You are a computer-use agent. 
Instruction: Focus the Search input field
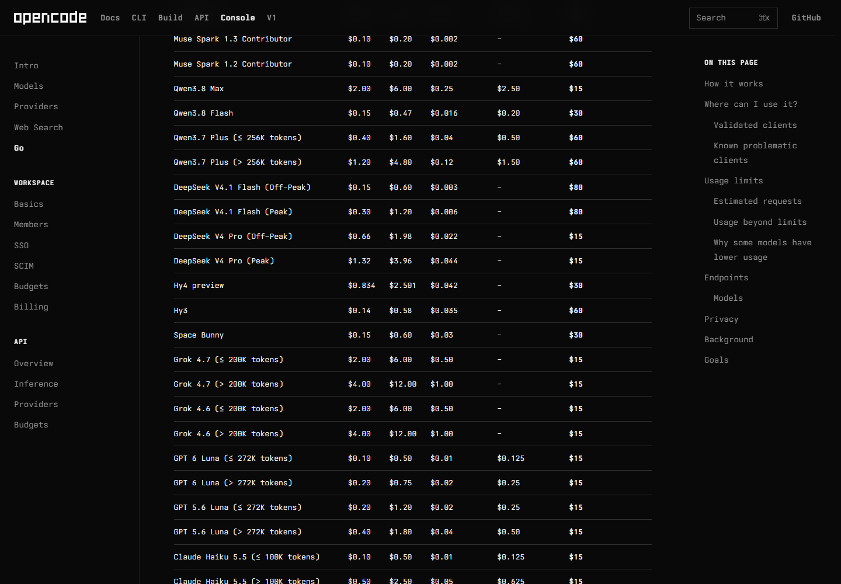pyautogui.click(x=733, y=18)
